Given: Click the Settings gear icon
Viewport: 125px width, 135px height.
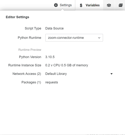Looking at the screenshot, I should click(x=56, y=5).
